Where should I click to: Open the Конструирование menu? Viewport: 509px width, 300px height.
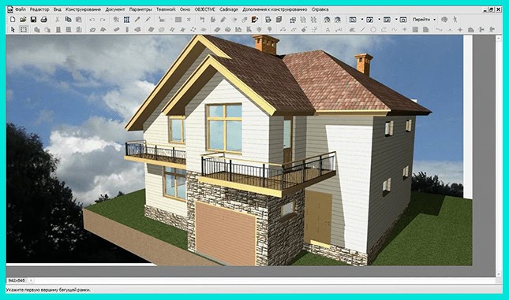click(x=83, y=9)
